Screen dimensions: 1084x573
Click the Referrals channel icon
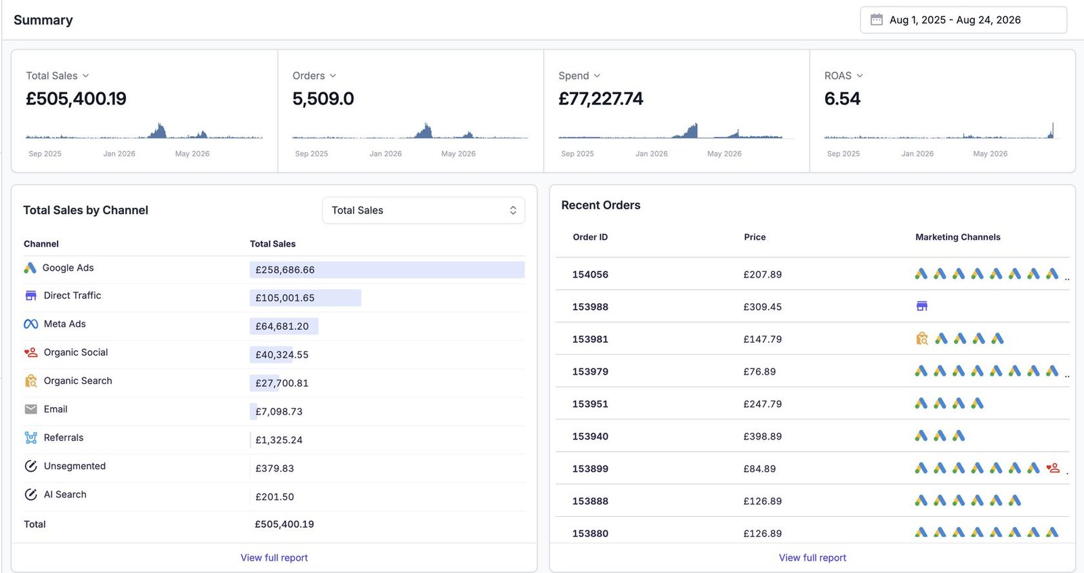[x=30, y=438]
